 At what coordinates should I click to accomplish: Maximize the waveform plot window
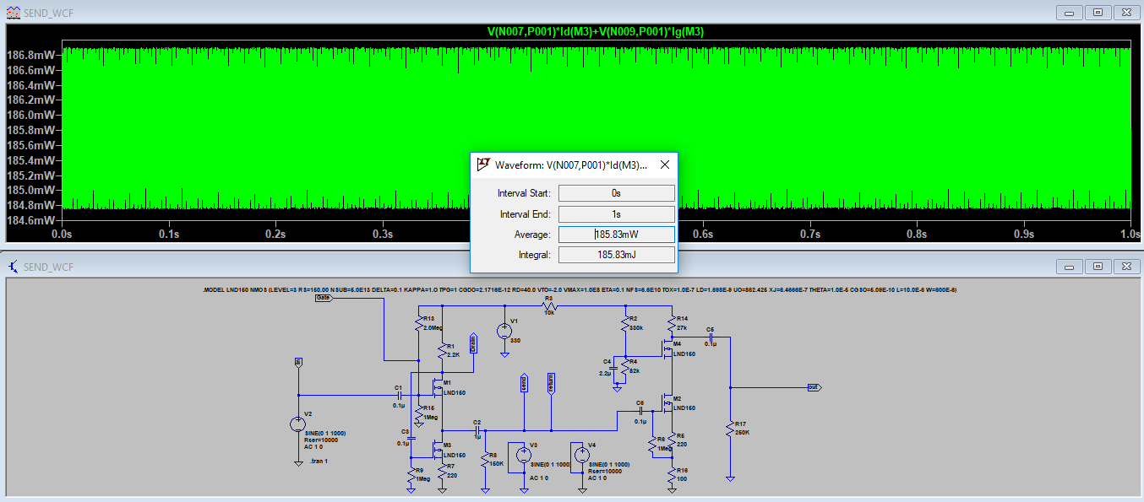(x=1098, y=12)
